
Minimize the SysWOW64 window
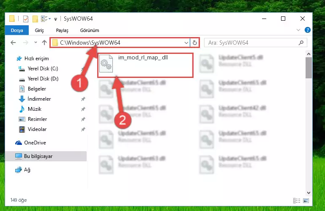pyautogui.click(x=264, y=19)
